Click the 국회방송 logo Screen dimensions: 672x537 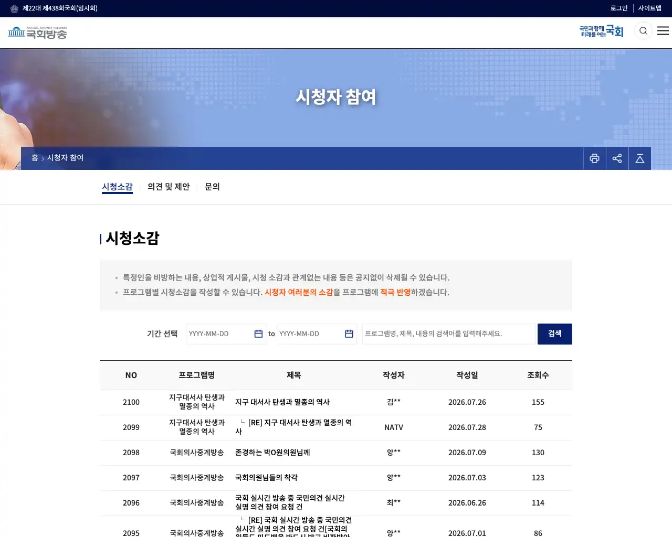tap(37, 33)
